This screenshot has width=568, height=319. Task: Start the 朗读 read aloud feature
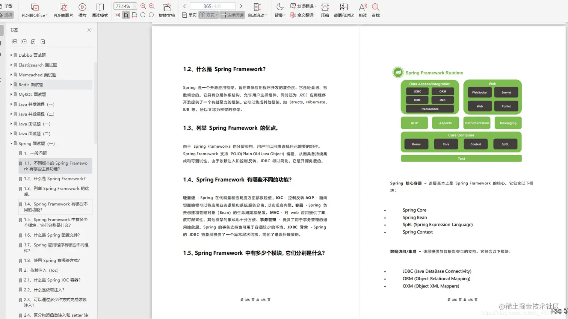[x=363, y=10]
